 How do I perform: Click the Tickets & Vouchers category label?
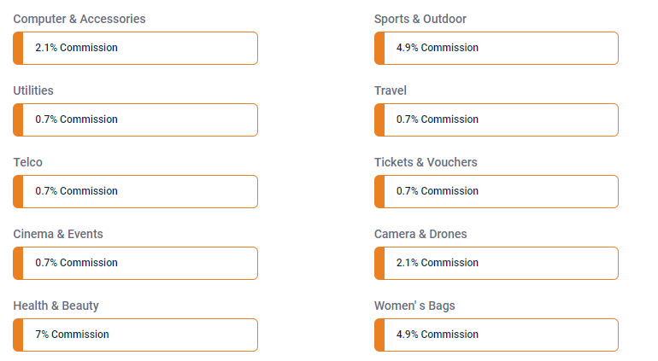coord(426,162)
